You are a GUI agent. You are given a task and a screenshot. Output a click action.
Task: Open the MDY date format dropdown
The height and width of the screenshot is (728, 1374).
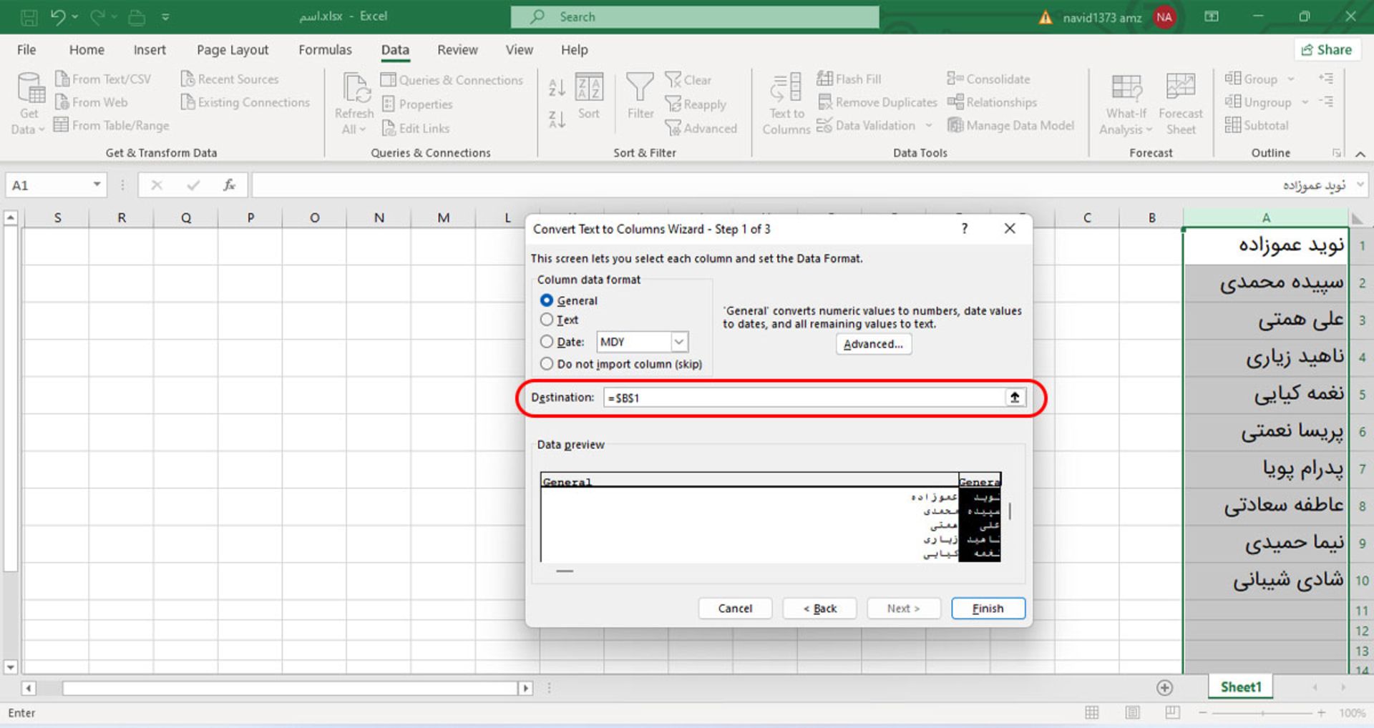point(679,342)
